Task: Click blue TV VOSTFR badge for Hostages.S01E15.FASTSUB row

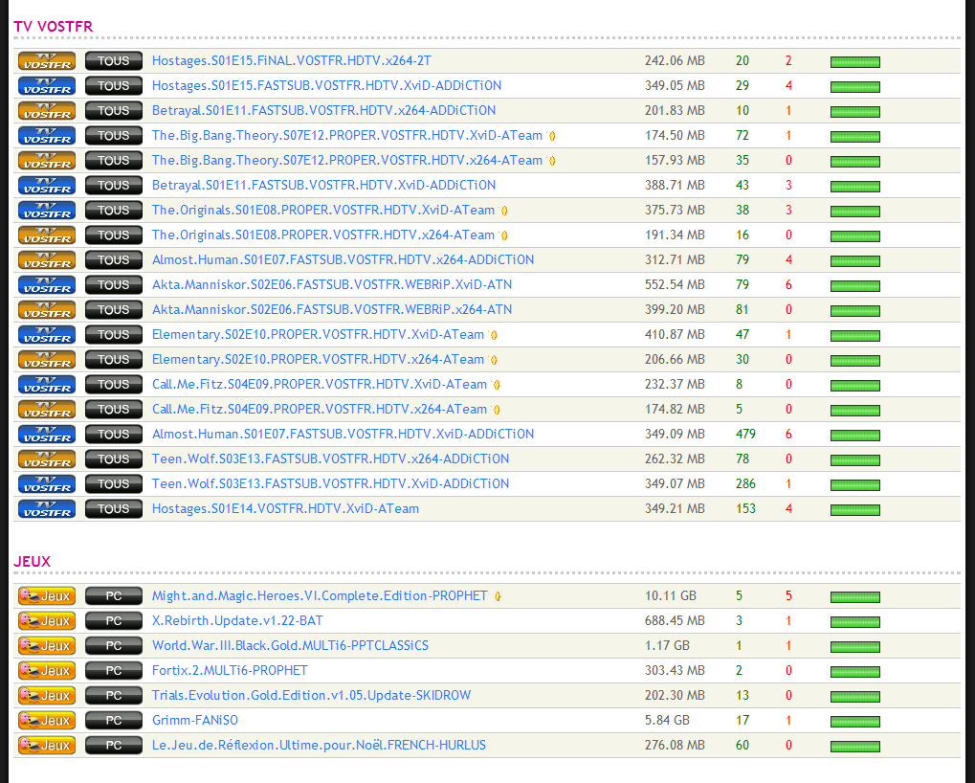Action: [x=47, y=86]
